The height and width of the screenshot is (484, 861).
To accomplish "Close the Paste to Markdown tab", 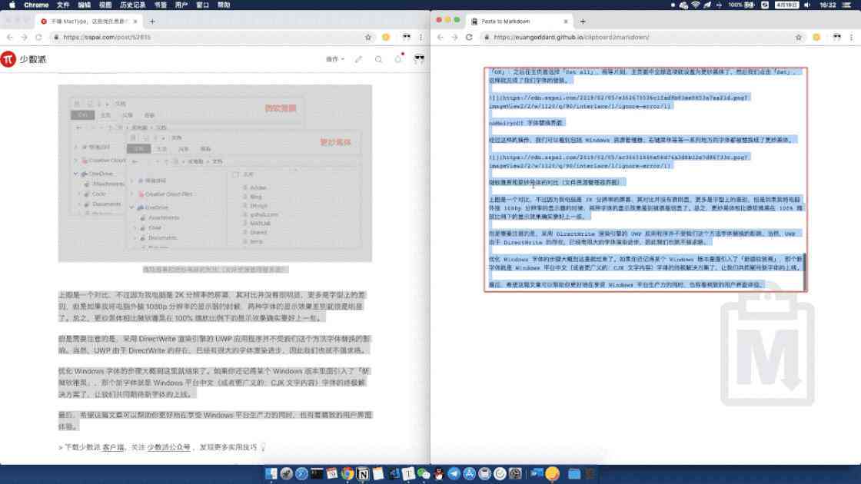I will click(x=566, y=22).
